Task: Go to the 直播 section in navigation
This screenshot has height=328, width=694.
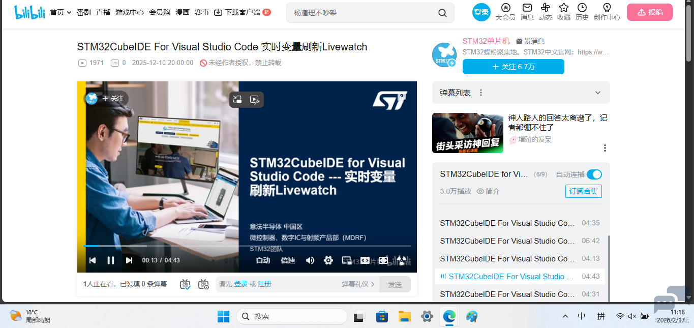Action: pyautogui.click(x=103, y=12)
